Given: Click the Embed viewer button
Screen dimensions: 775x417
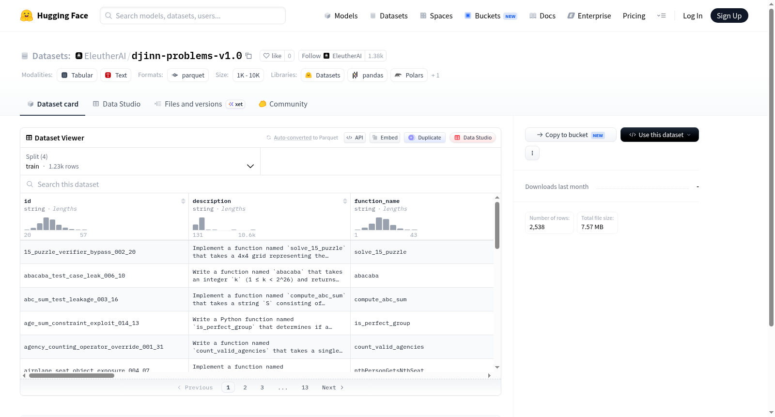Looking at the screenshot, I should click(385, 138).
